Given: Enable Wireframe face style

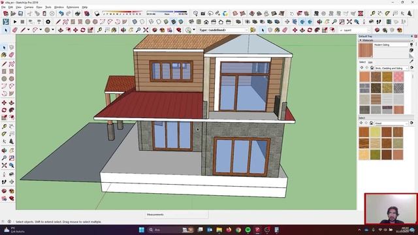Looking at the screenshot, I should coord(151,22).
